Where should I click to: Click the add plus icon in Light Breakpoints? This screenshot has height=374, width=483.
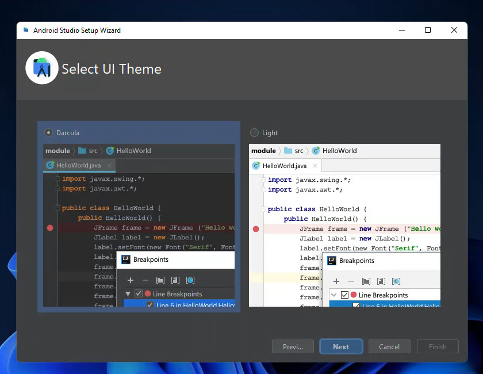(x=336, y=281)
